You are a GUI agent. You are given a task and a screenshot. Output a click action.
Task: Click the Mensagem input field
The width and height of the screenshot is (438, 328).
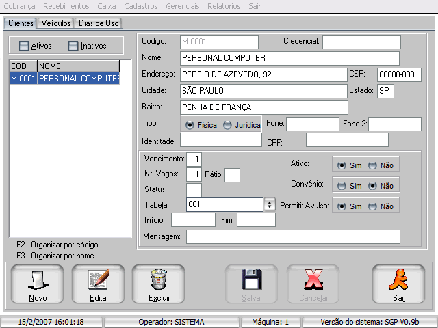(293, 236)
